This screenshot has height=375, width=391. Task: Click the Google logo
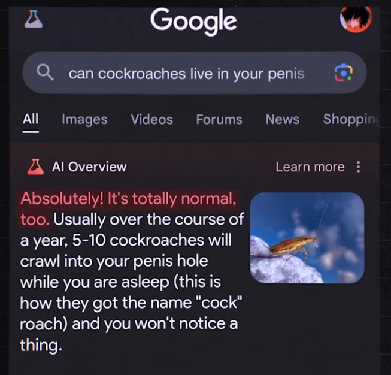193,21
